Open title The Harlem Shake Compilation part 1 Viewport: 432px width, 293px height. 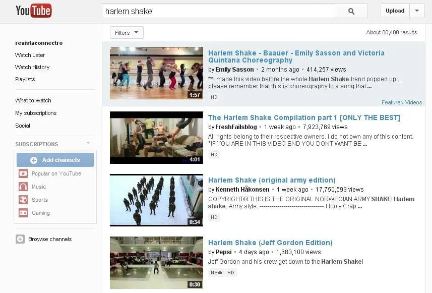point(304,118)
